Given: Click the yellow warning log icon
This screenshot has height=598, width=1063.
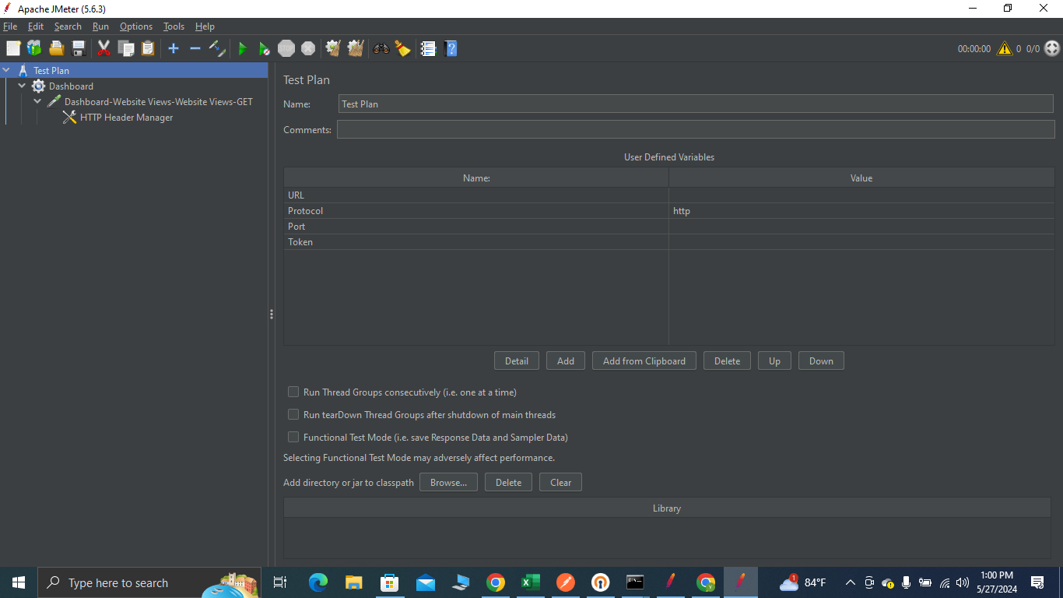Looking at the screenshot, I should (1005, 48).
